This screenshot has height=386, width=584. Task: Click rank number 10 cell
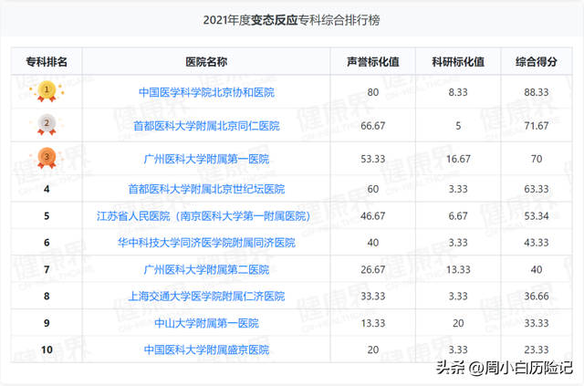click(47, 349)
